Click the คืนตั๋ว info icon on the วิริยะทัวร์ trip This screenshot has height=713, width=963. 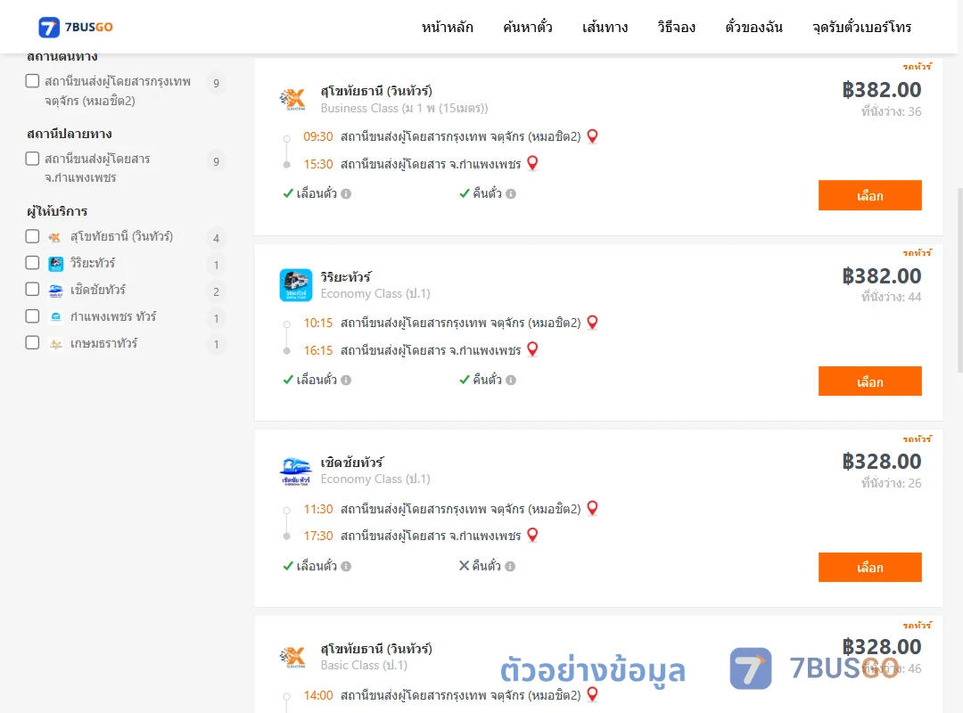pyautogui.click(x=511, y=381)
